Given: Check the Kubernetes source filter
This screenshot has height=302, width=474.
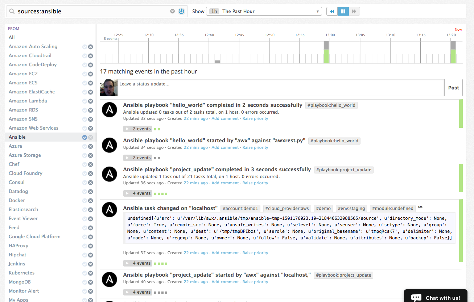Looking at the screenshot, I should click(x=85, y=273).
